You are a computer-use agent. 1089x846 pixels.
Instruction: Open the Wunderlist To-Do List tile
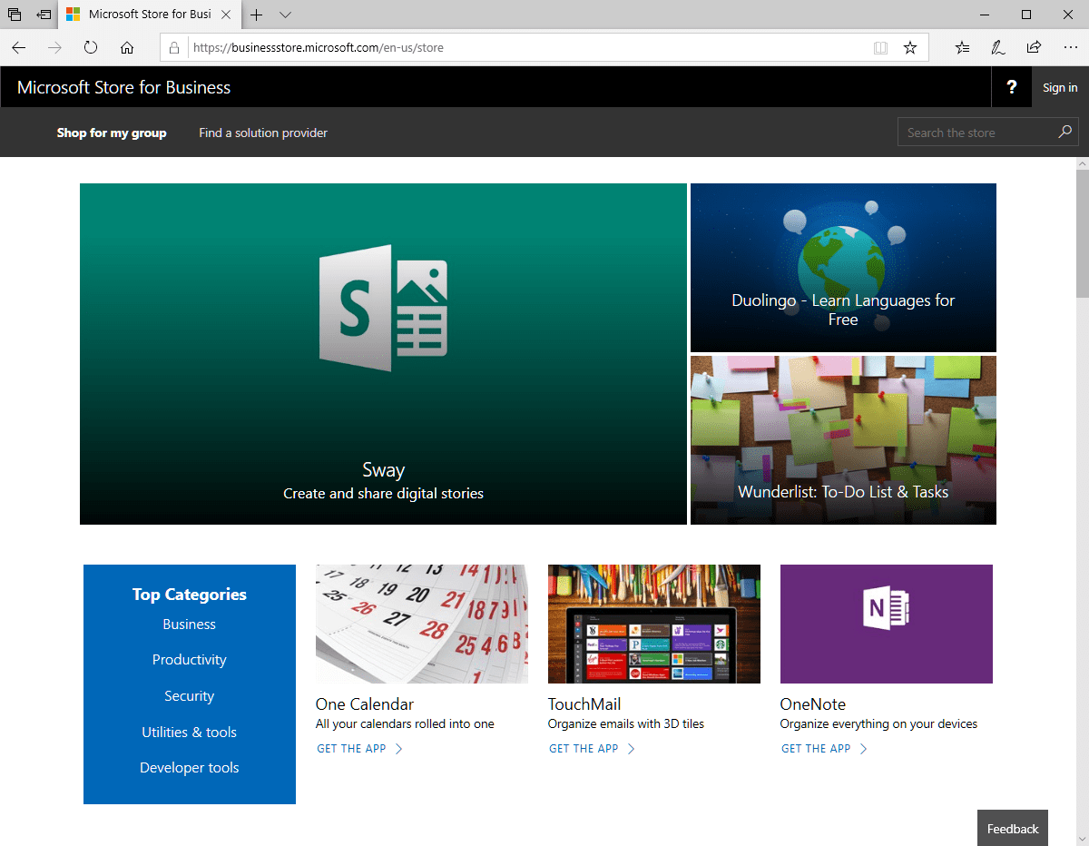[x=843, y=440]
